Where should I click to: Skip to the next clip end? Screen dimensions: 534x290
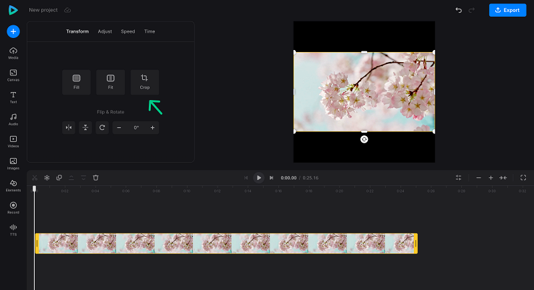click(x=272, y=178)
